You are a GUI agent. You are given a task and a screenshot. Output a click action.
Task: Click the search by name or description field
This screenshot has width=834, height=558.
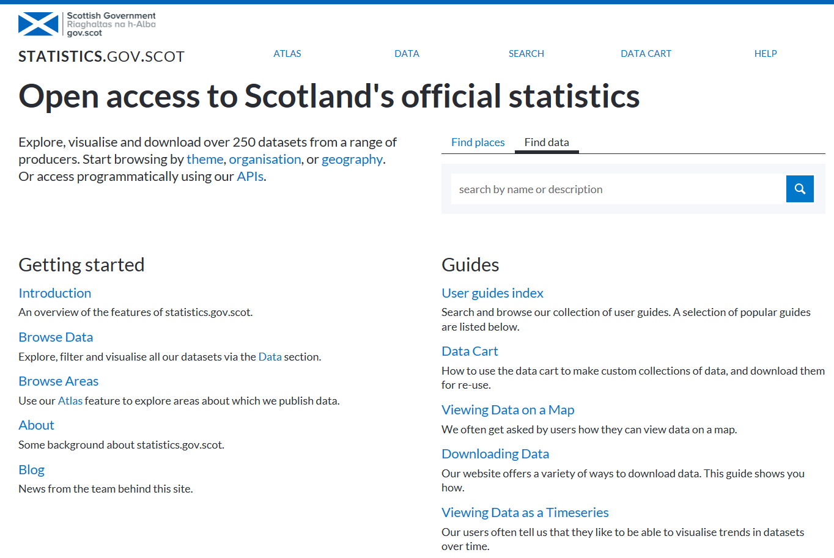point(618,189)
